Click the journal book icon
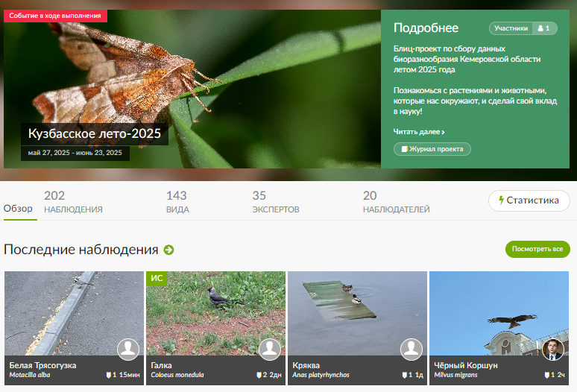577x392 pixels. pyautogui.click(x=404, y=149)
